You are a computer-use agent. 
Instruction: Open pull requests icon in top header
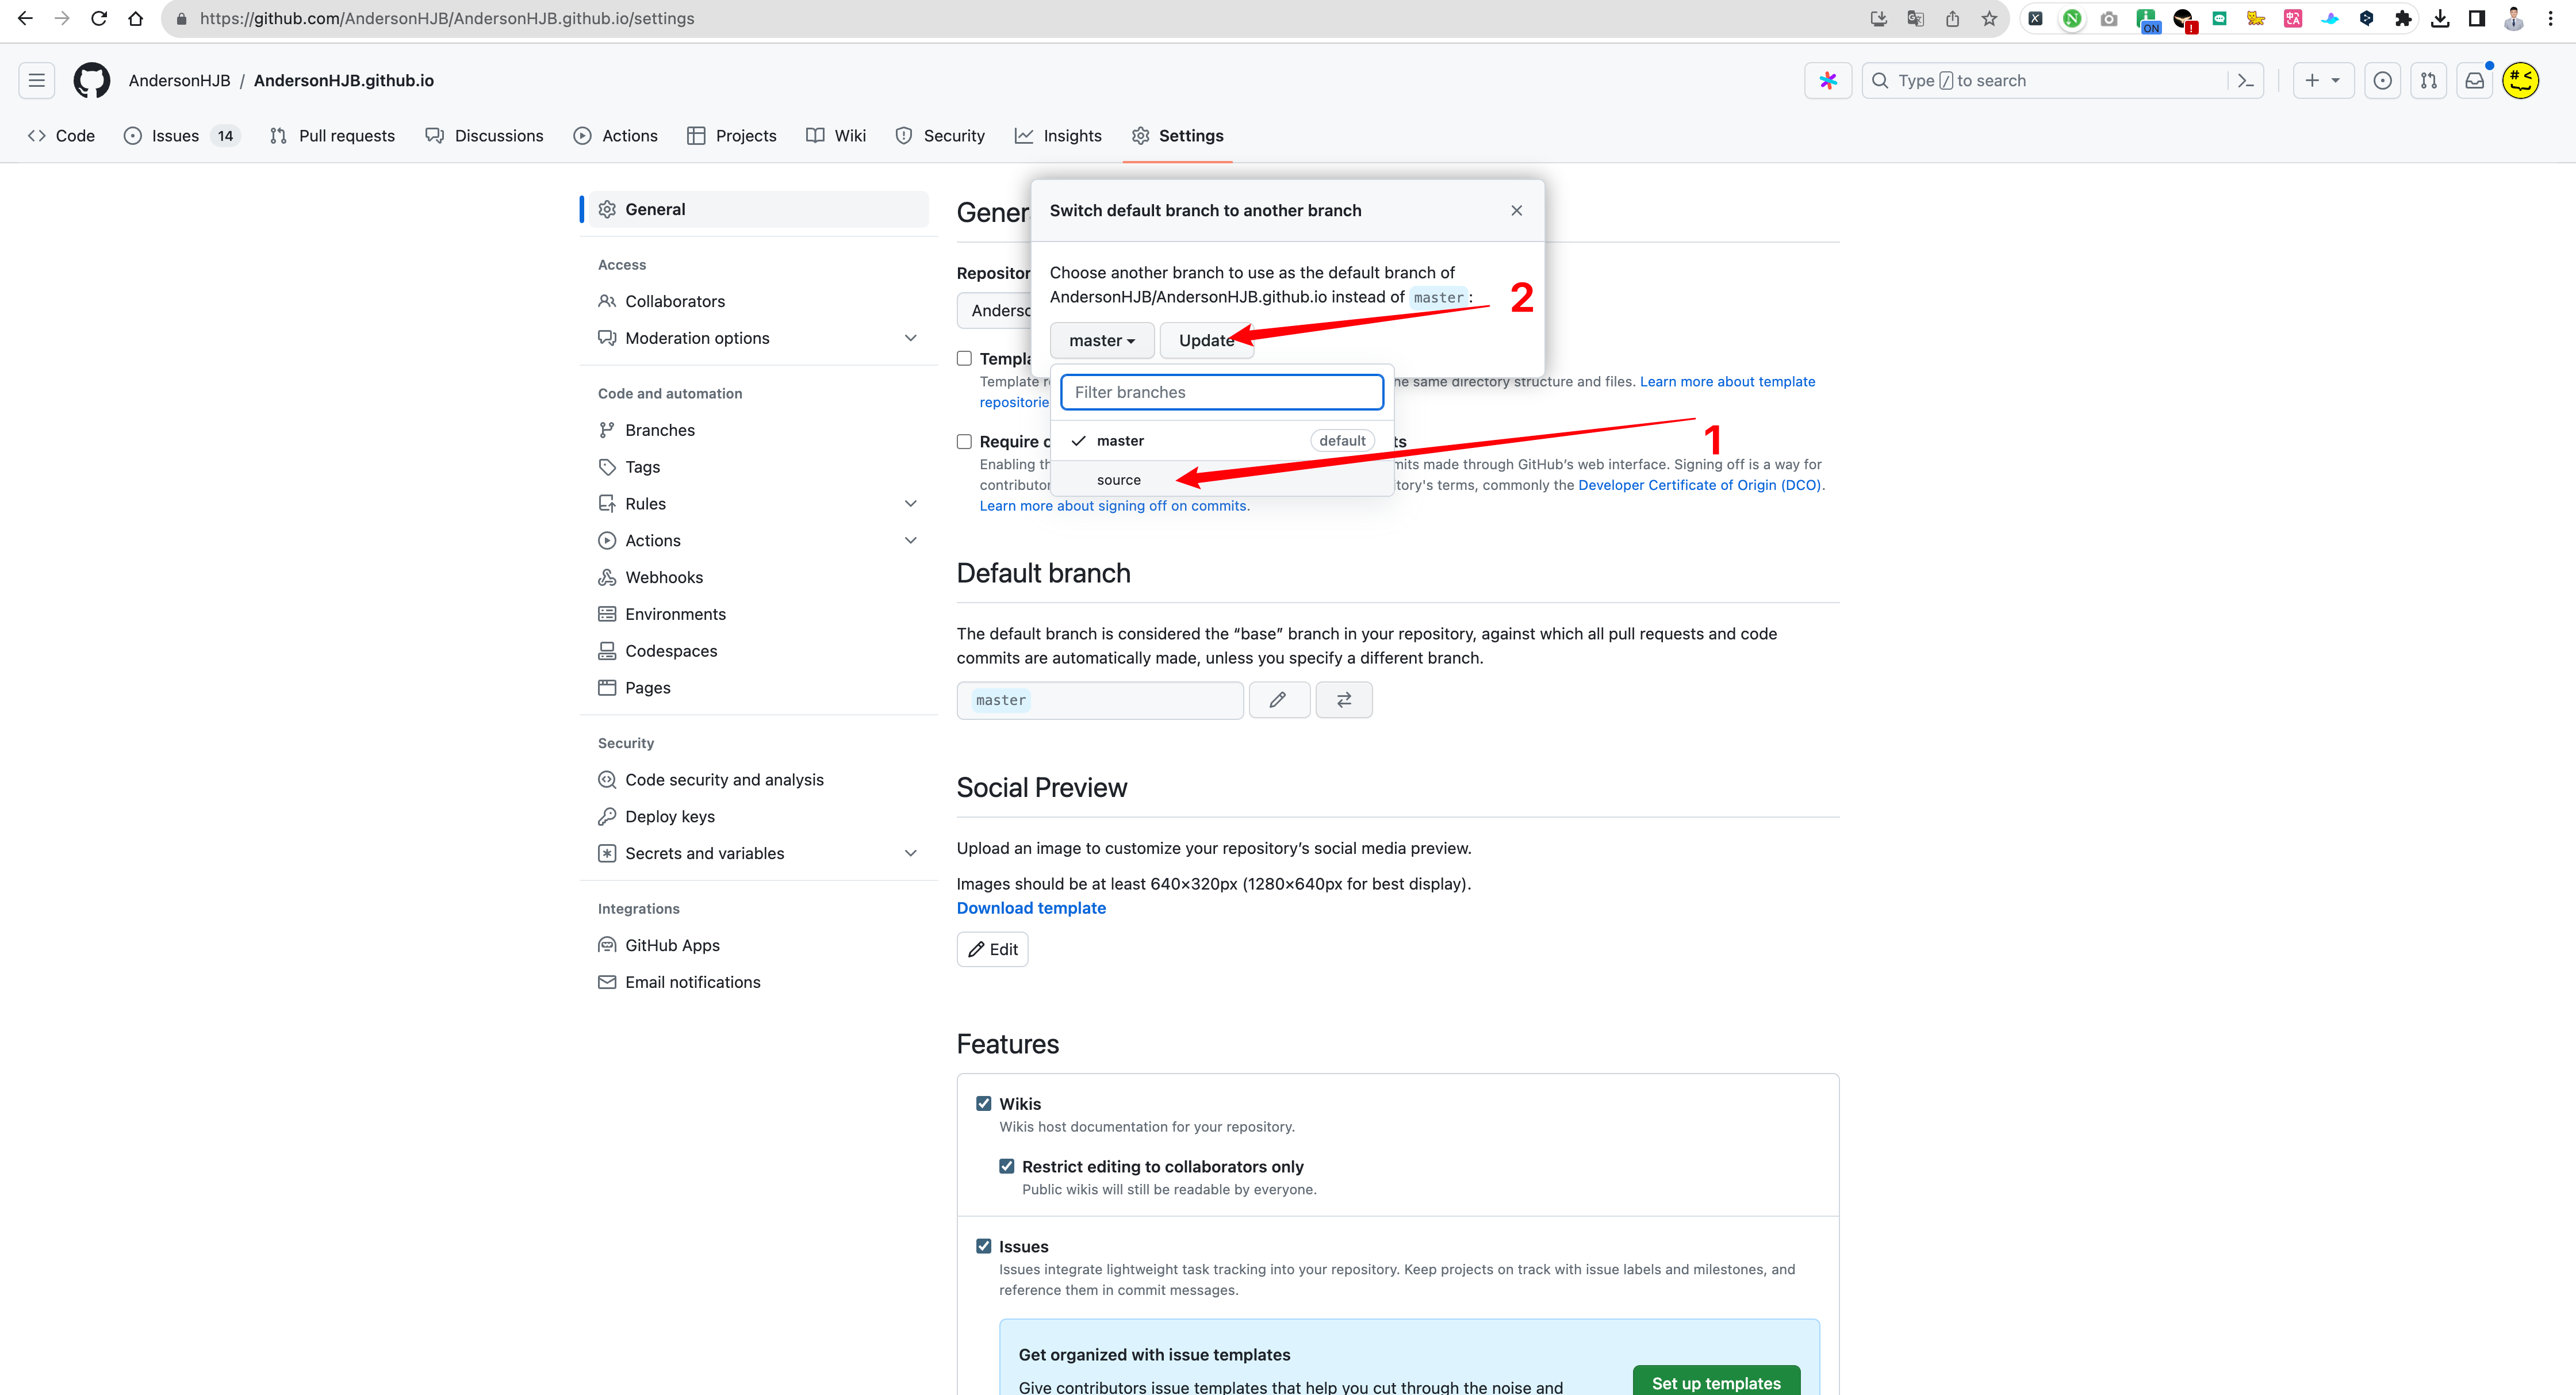click(2429, 81)
